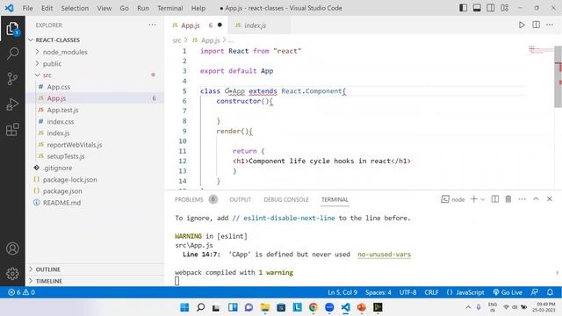Open the Search view in activity bar
Screen dimensions: 562x316
[12, 54]
